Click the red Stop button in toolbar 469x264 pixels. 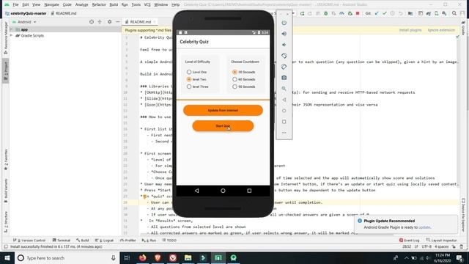point(358,13)
